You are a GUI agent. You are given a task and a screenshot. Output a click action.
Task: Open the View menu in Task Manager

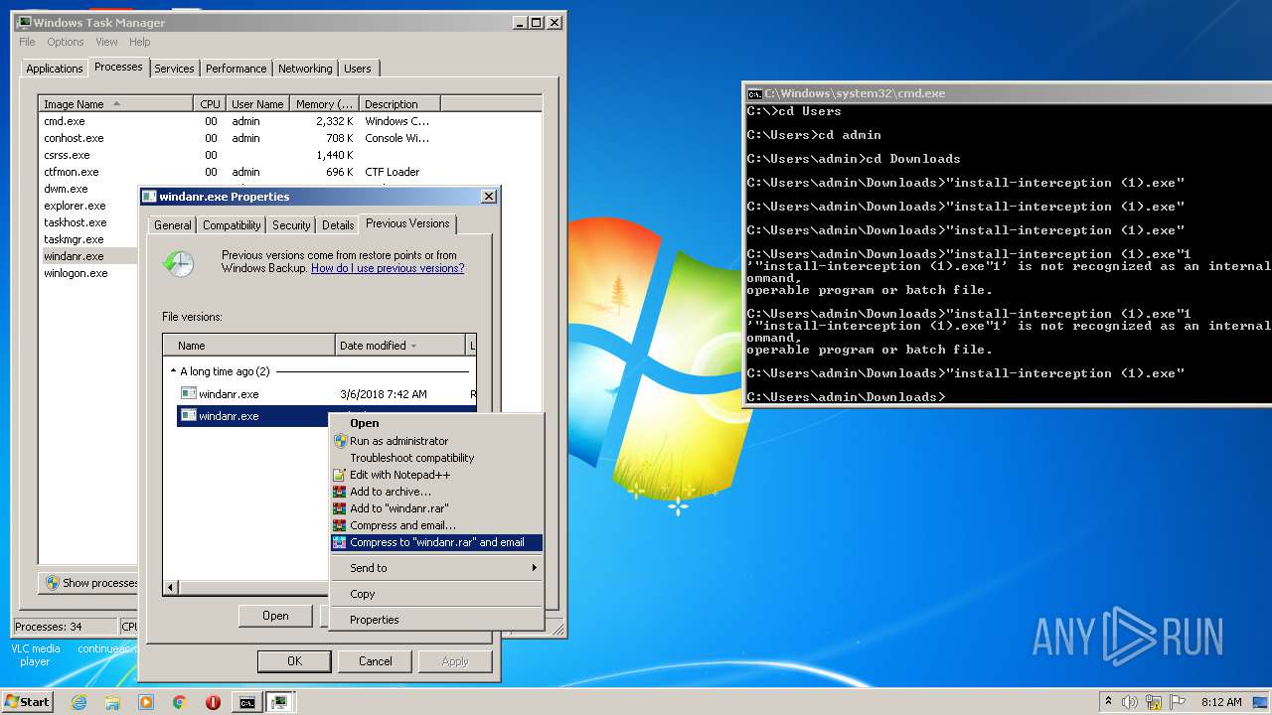pos(106,42)
